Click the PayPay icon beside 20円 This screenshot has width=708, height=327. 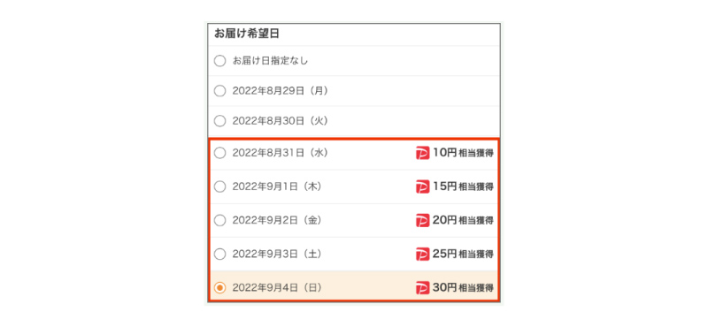[x=422, y=221]
